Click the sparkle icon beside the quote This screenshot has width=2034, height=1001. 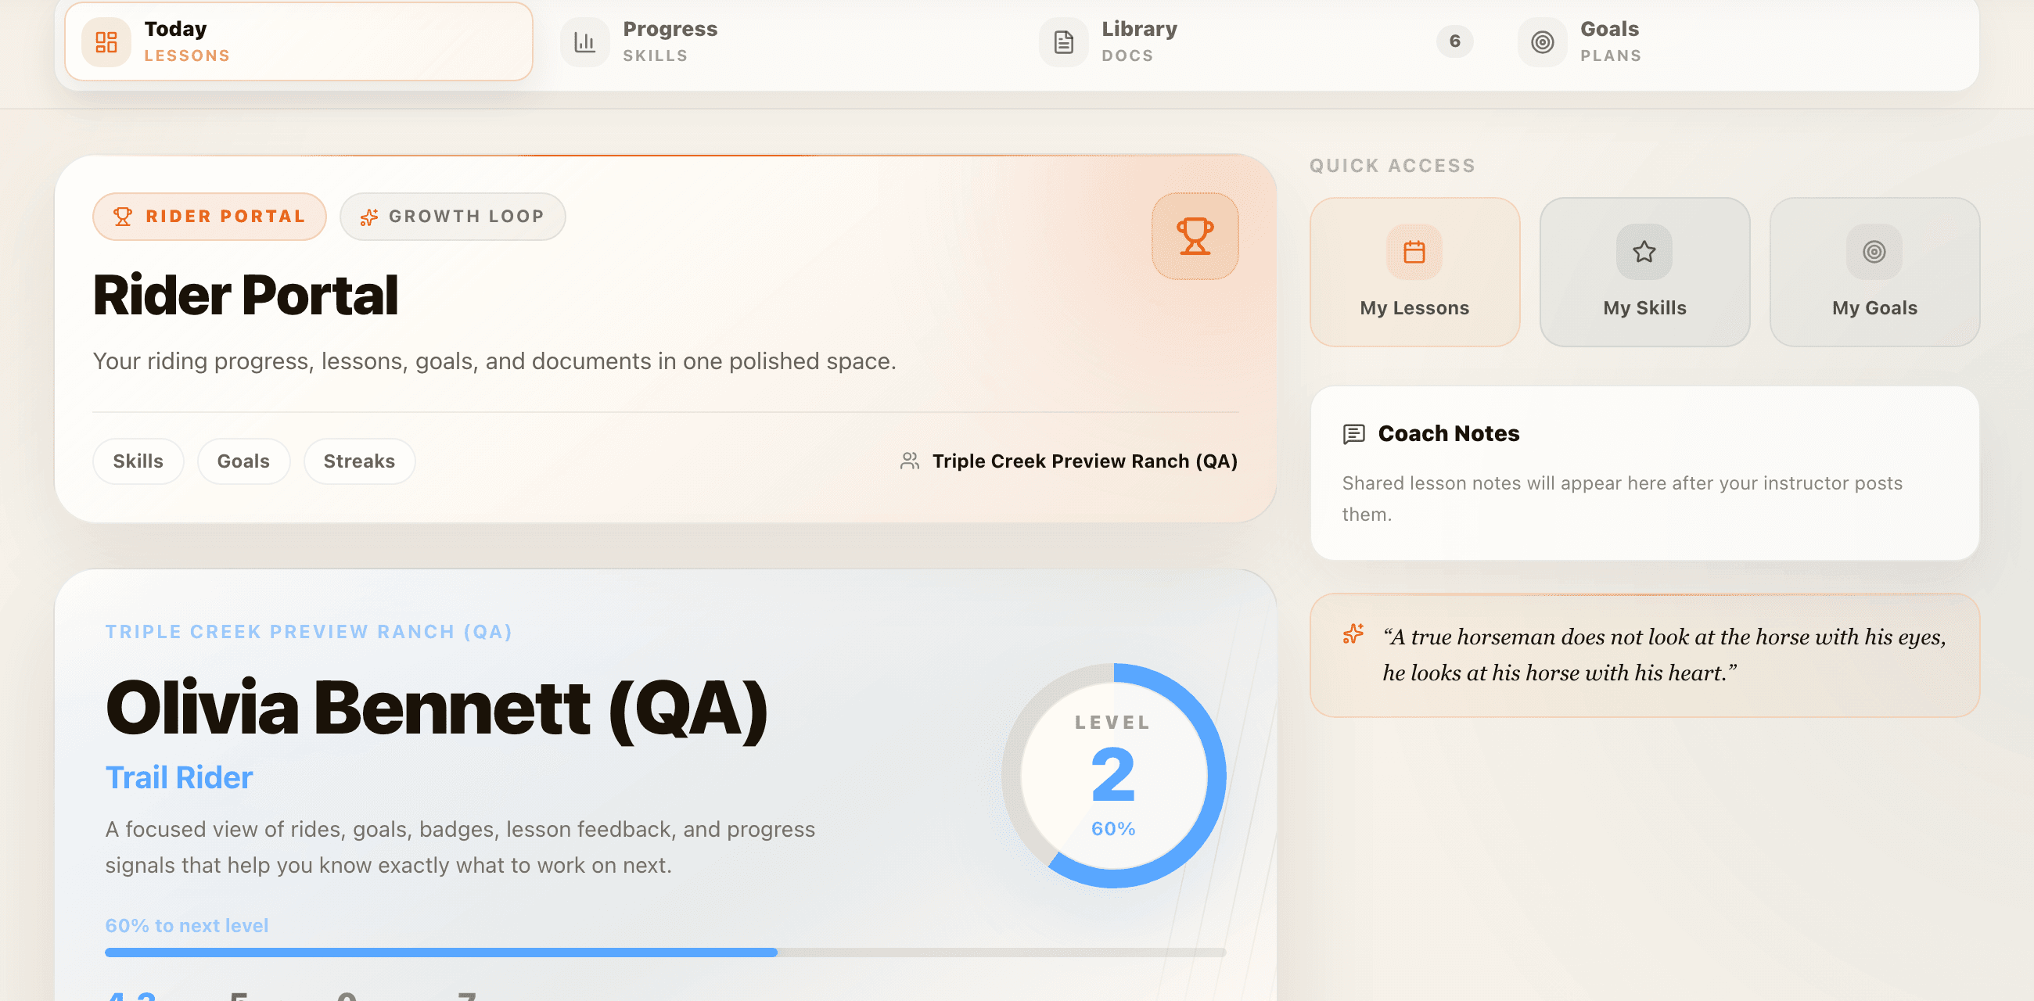pos(1353,634)
